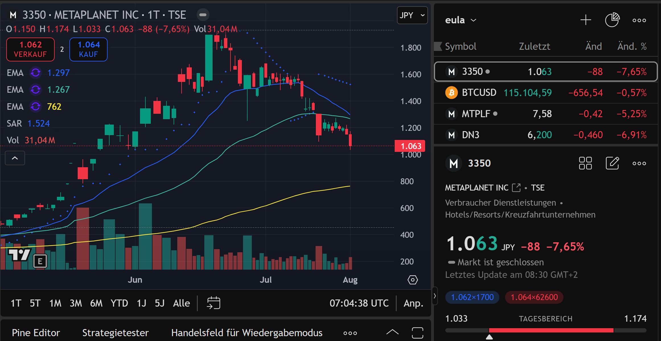Expand the eula watchlist name menu

click(x=461, y=20)
